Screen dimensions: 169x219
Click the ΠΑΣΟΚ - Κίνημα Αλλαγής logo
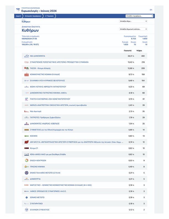pos(27,68)
